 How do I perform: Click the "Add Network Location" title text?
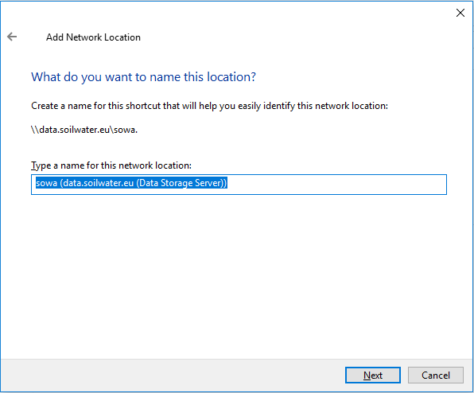click(x=93, y=37)
